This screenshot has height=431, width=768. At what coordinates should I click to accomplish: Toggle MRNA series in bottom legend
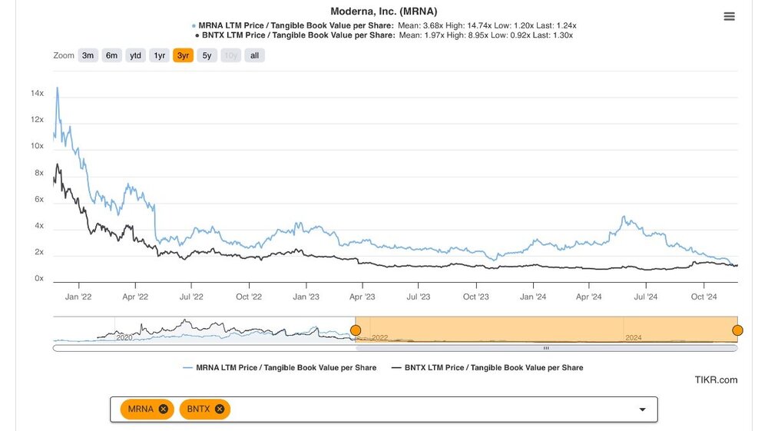click(280, 368)
